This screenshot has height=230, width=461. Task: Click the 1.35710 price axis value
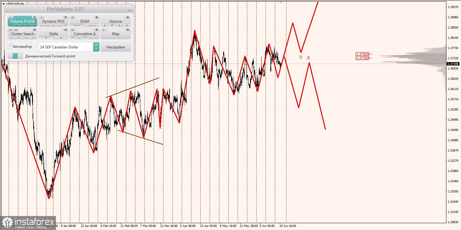pyautogui.click(x=453, y=99)
